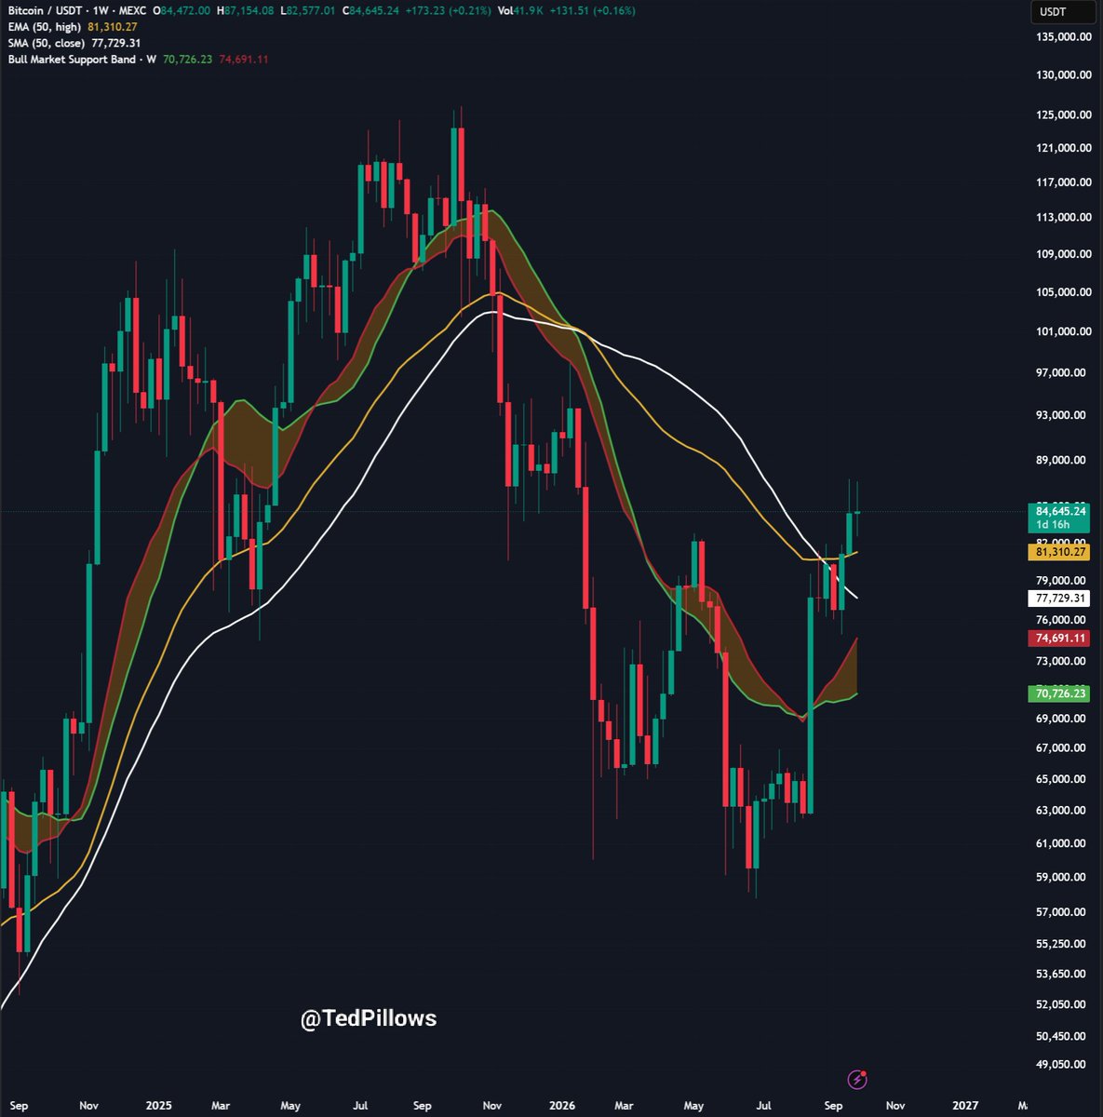
Task: Click the red 74,691.11 band price label
Action: (1060, 639)
